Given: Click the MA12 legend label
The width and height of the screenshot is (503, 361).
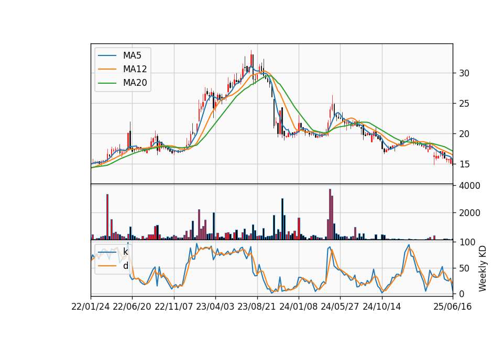Looking at the screenshot, I should click(x=135, y=69).
